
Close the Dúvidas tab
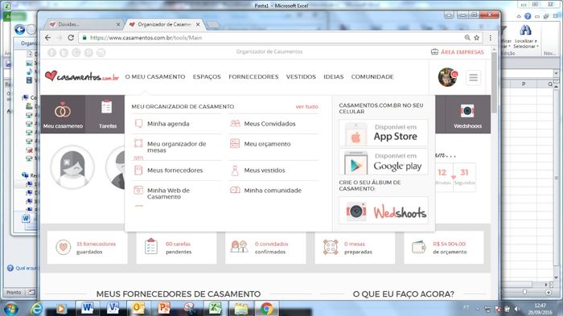coord(118,24)
